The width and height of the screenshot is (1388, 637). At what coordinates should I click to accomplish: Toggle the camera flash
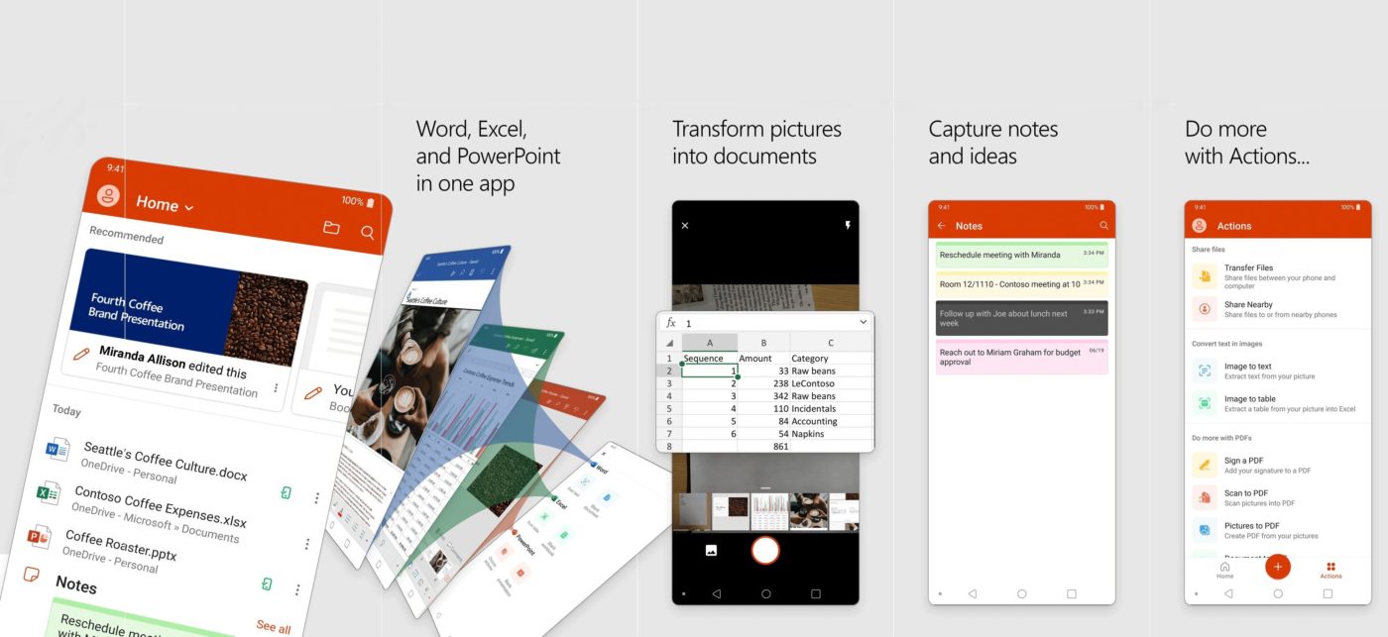click(x=848, y=225)
